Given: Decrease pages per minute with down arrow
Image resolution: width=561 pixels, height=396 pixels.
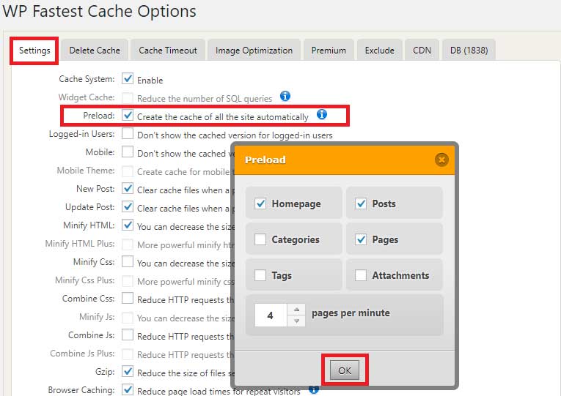Looking at the screenshot, I should [x=296, y=321].
